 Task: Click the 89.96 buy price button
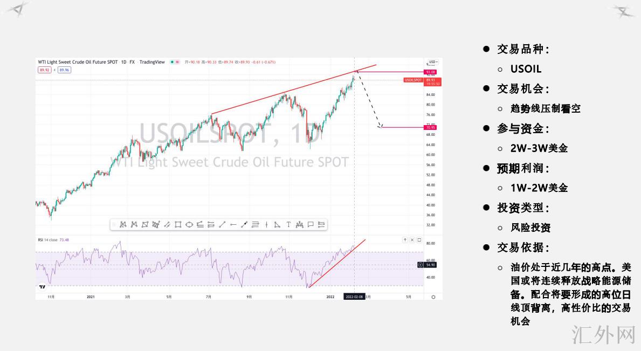(64, 70)
